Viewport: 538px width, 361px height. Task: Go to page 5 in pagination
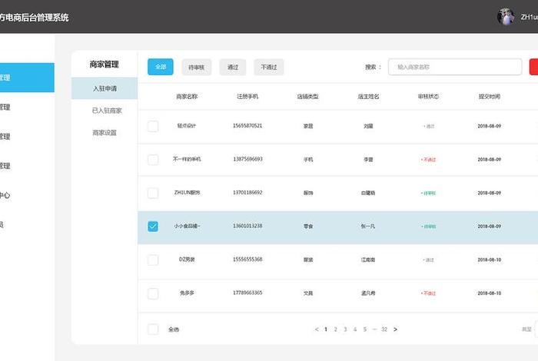coord(365,330)
